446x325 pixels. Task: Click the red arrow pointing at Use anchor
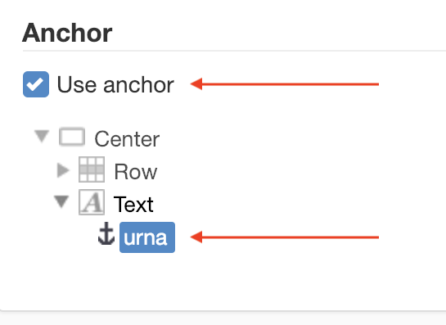point(285,84)
